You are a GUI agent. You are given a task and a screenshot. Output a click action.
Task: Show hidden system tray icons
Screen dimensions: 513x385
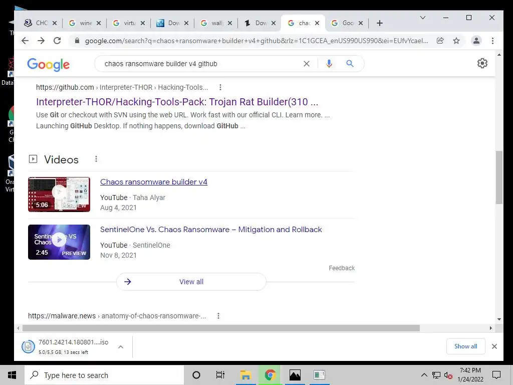[x=424, y=375]
